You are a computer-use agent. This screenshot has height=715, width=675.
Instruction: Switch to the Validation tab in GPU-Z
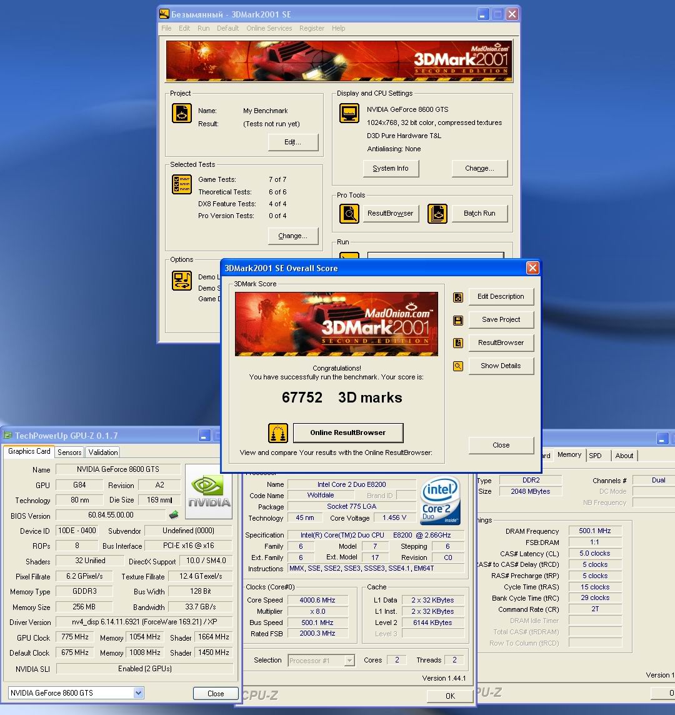tap(103, 452)
